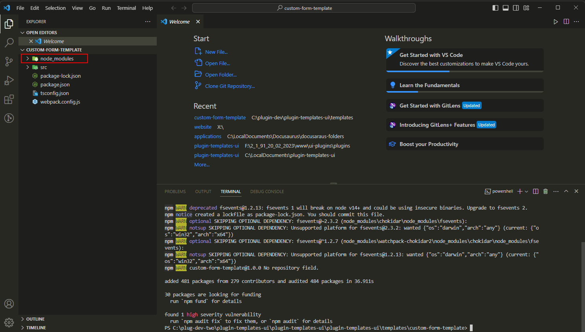This screenshot has height=332, width=585.
Task: Open the Terminal menu
Action: 127,8
